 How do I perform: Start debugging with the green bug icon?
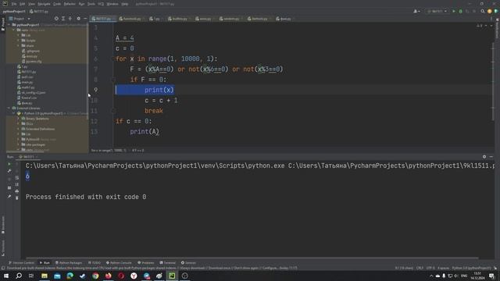pos(460,11)
